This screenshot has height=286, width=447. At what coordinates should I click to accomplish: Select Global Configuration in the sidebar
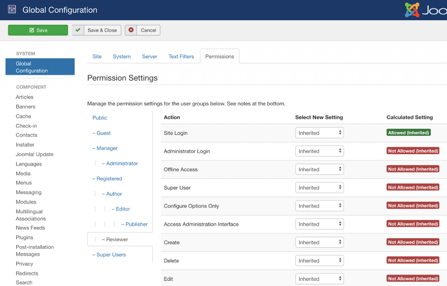point(40,67)
